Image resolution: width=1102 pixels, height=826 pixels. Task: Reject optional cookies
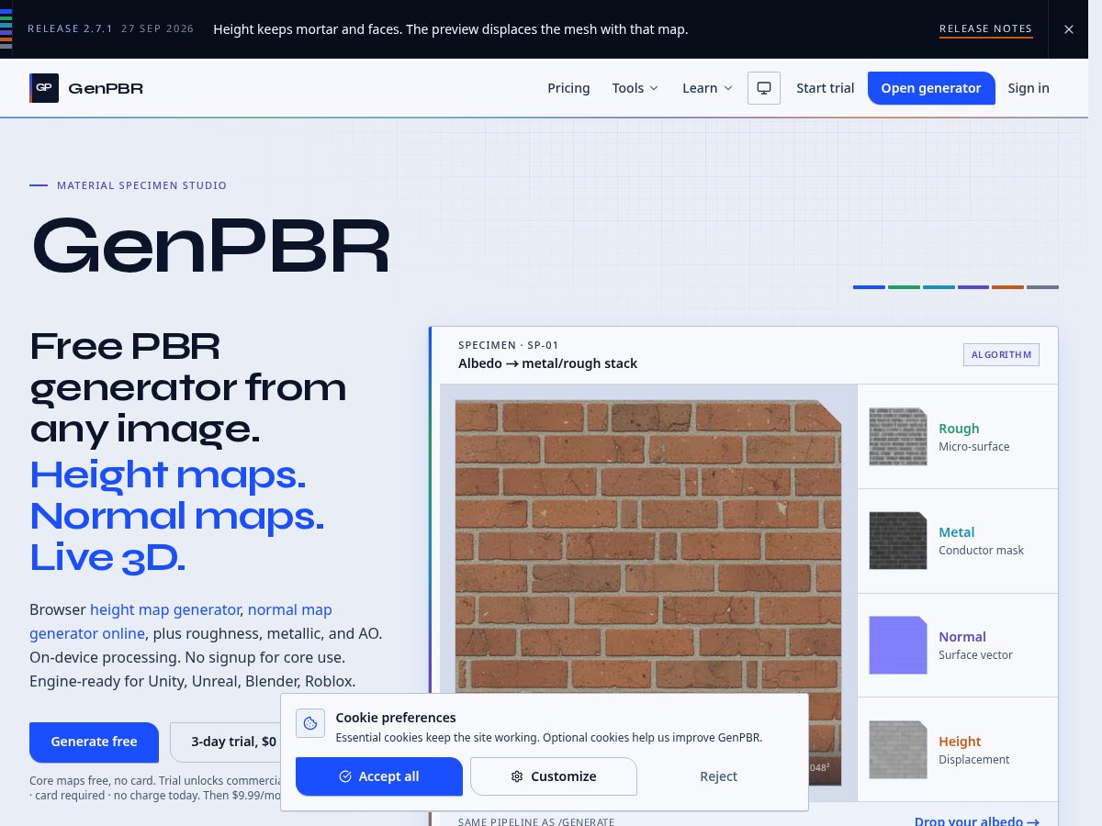718,776
